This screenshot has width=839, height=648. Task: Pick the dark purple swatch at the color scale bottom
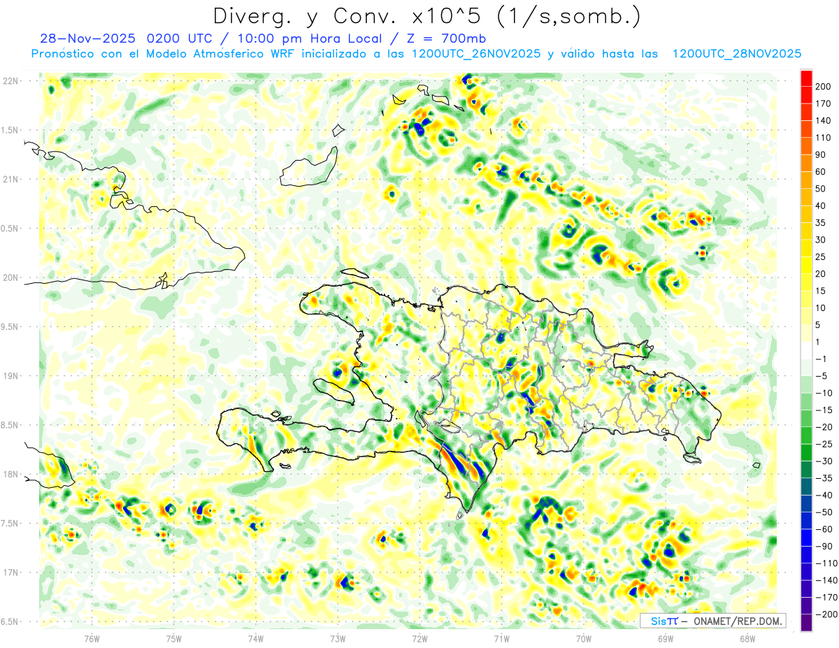pos(806,623)
